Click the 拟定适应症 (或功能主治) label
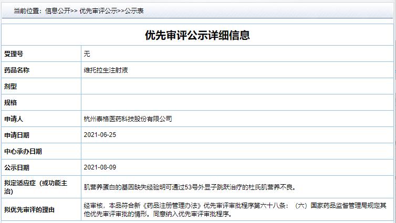The height and width of the screenshot is (223, 396). click(x=36, y=187)
